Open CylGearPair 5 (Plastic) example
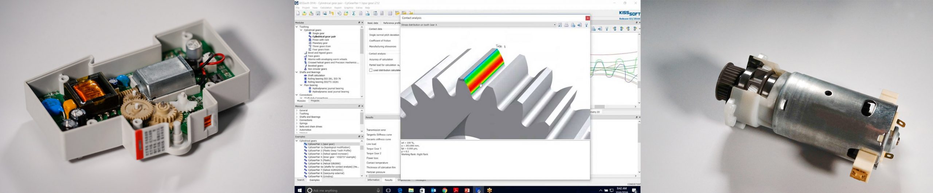Image resolution: width=933 pixels, height=193 pixels. 319,160
